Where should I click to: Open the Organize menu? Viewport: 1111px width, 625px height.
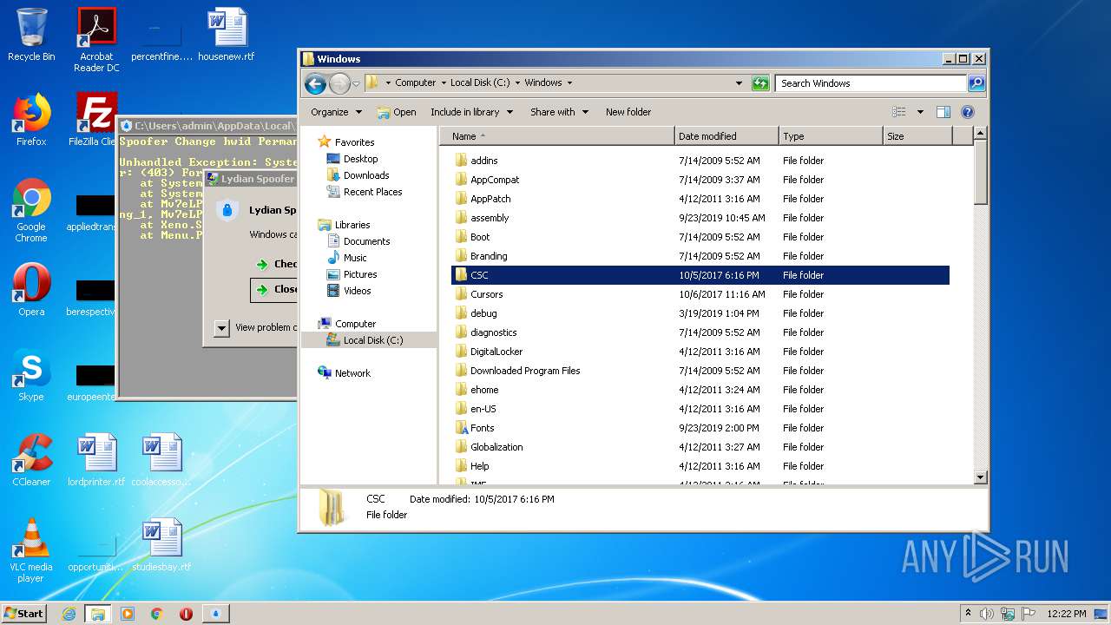(x=336, y=112)
